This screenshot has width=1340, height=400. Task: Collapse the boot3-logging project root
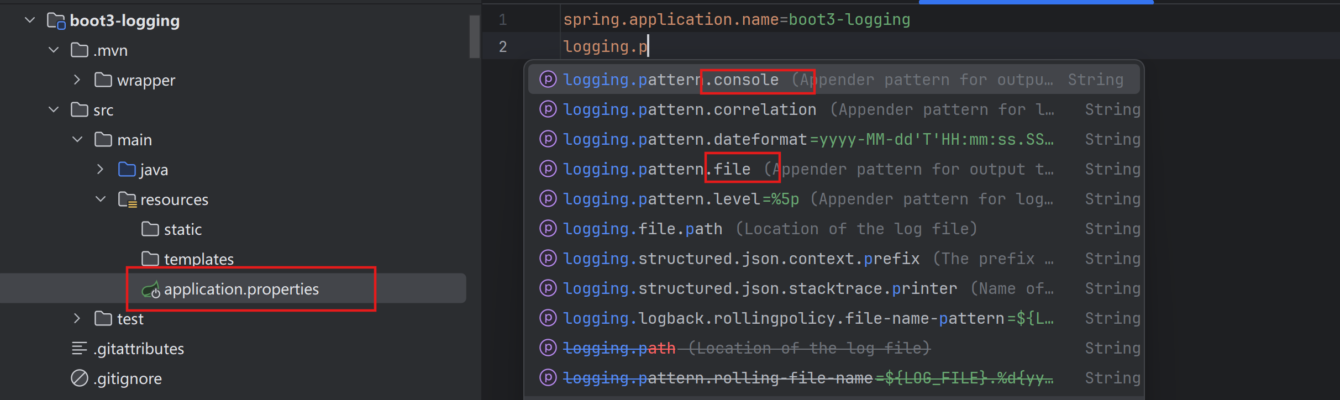coord(30,20)
